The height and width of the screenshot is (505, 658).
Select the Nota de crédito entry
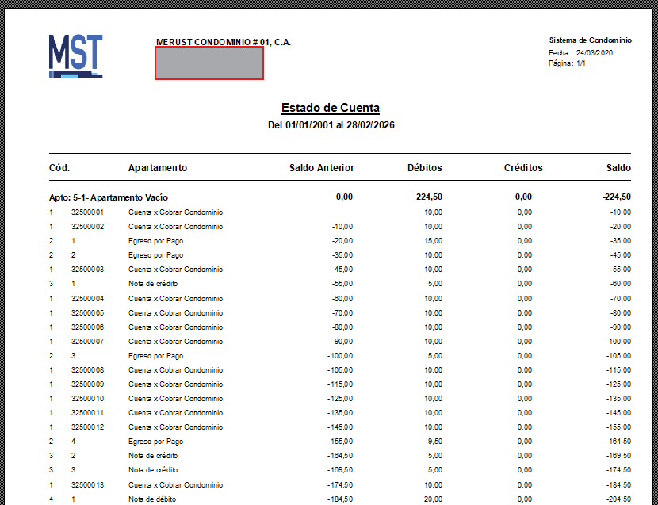(147, 283)
